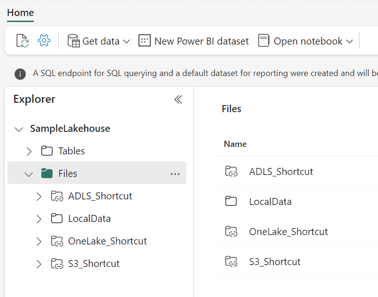The image size is (378, 297).
Task: Expand the S3_Shortcut tree chevron
Action: pyautogui.click(x=39, y=264)
